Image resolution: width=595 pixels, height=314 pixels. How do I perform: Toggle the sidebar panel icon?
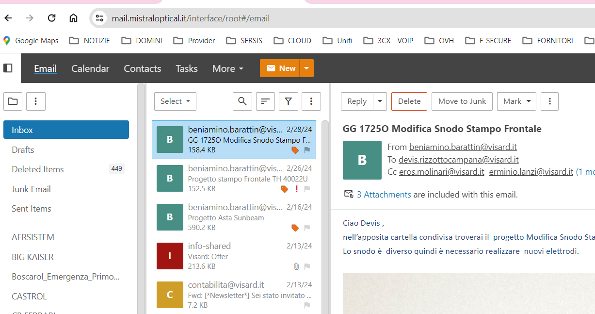(x=8, y=68)
